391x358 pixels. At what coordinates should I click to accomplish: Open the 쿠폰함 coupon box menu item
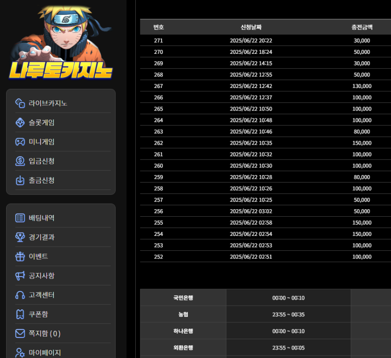(x=38, y=314)
